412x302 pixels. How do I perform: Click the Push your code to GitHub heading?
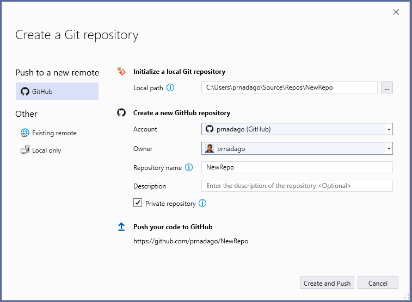173,227
